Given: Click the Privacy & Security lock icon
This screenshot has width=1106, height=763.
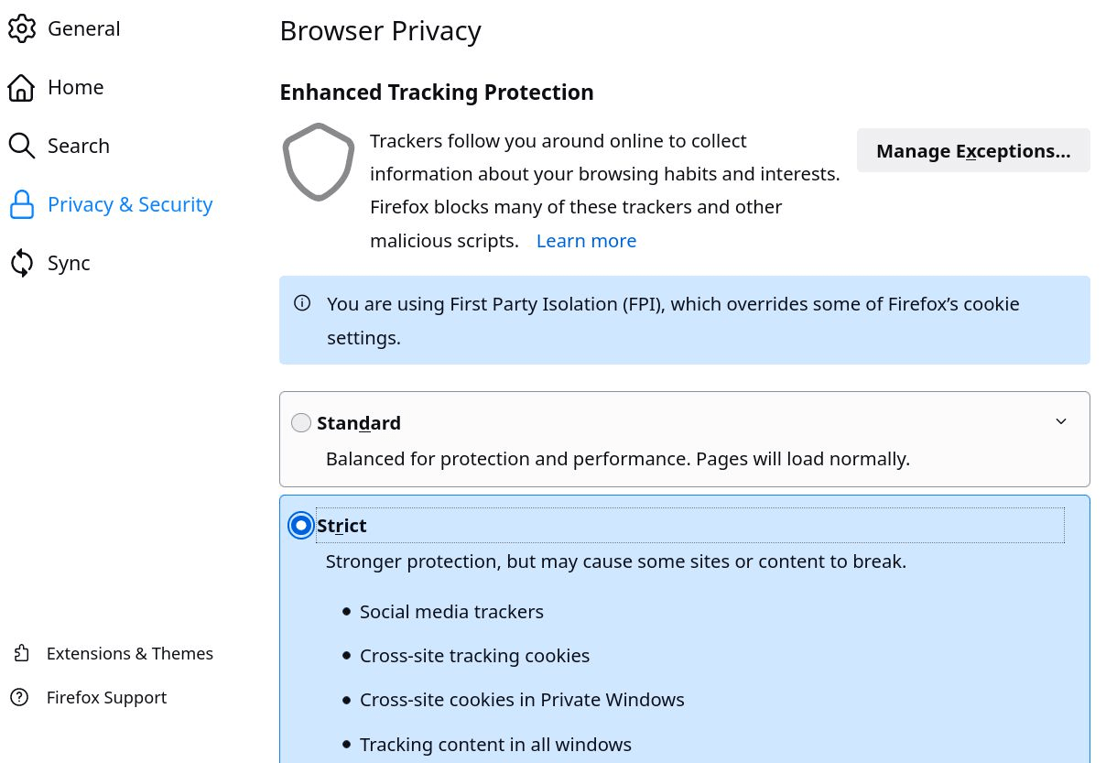Looking at the screenshot, I should pos(22,204).
